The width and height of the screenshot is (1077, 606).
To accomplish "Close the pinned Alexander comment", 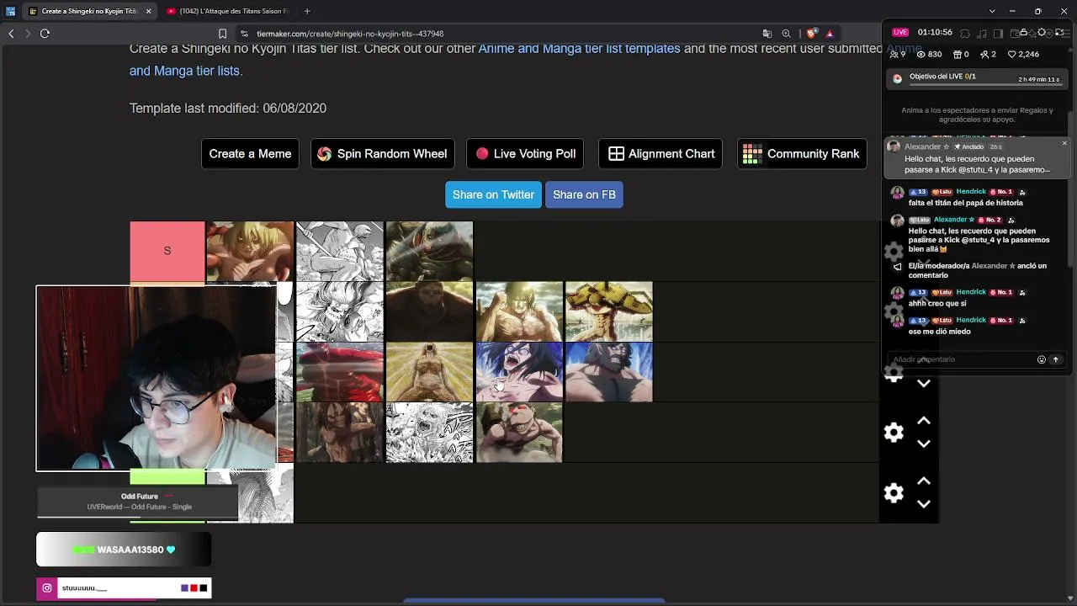I will tap(1064, 143).
